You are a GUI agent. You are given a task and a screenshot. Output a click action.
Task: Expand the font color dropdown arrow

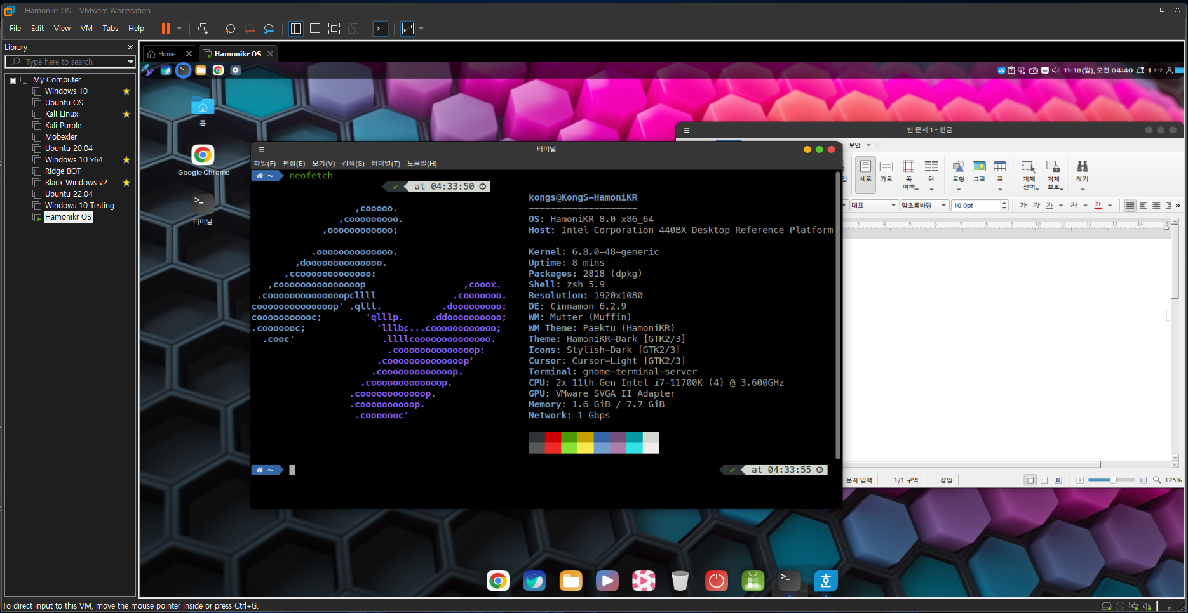click(1110, 205)
